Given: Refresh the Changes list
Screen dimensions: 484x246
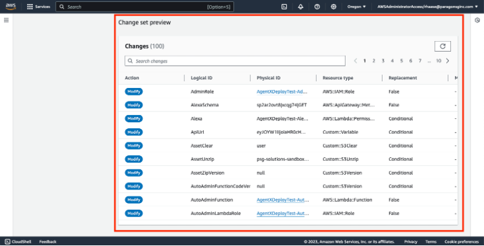Looking at the screenshot, I should (x=442, y=46).
